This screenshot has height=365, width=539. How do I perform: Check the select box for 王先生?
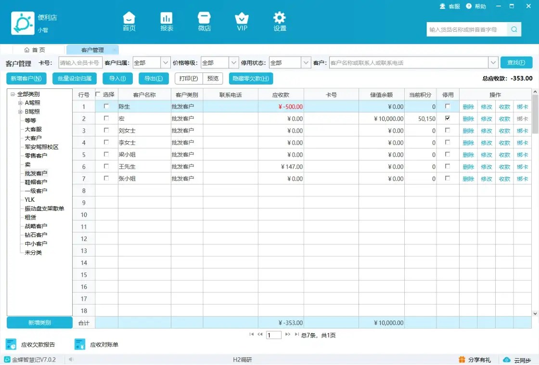click(106, 166)
